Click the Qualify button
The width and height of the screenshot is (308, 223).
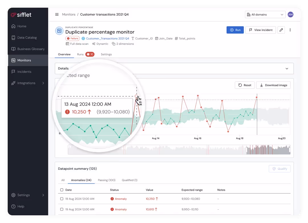point(279,169)
